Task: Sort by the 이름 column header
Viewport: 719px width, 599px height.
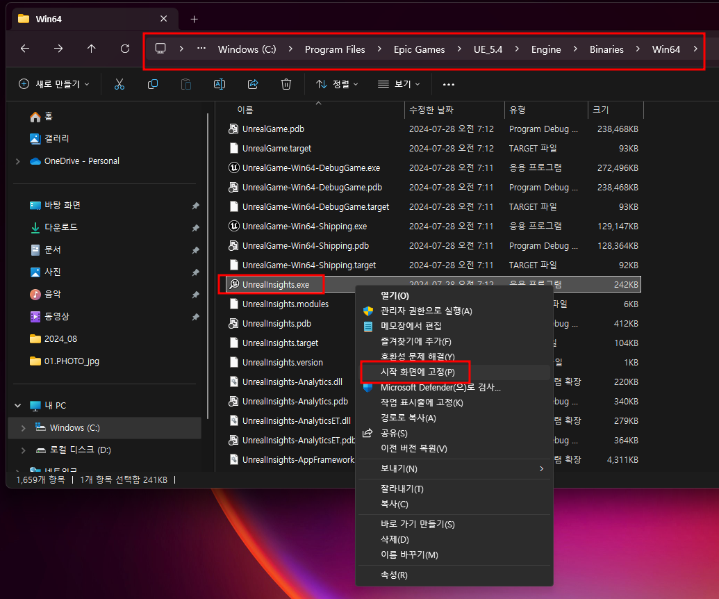Action: 245,110
